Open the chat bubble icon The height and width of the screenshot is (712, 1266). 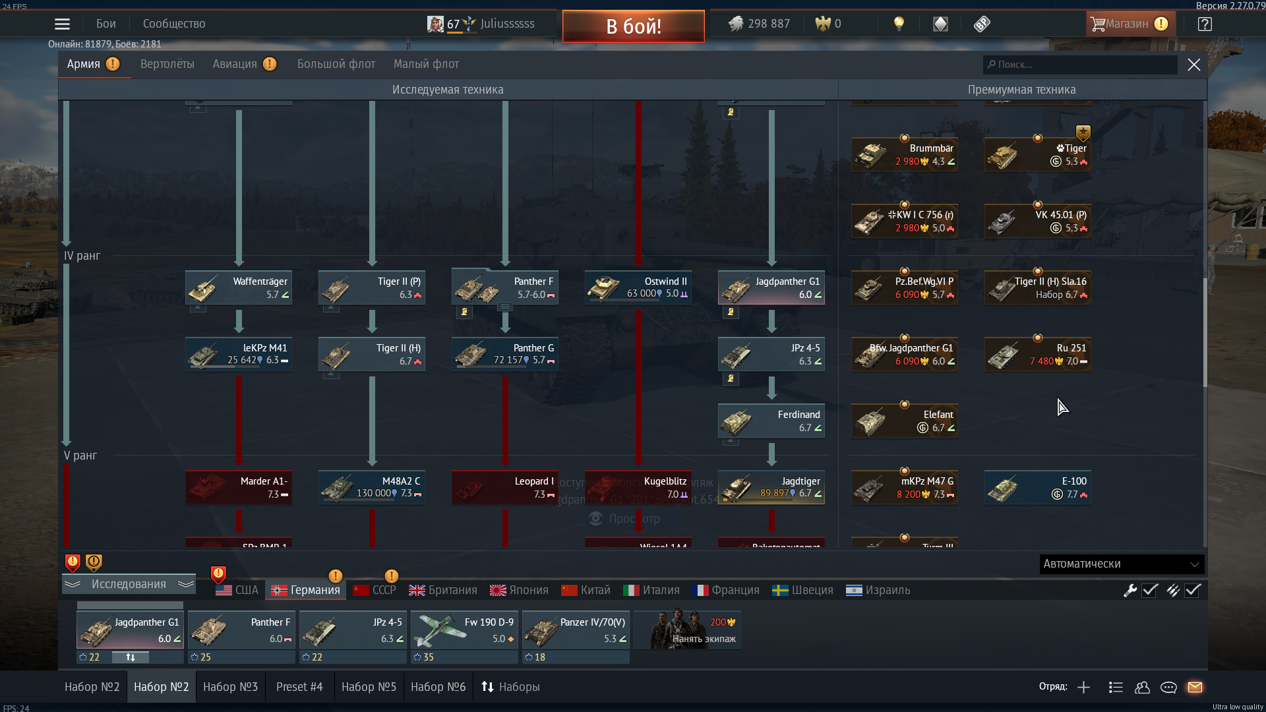1169,688
